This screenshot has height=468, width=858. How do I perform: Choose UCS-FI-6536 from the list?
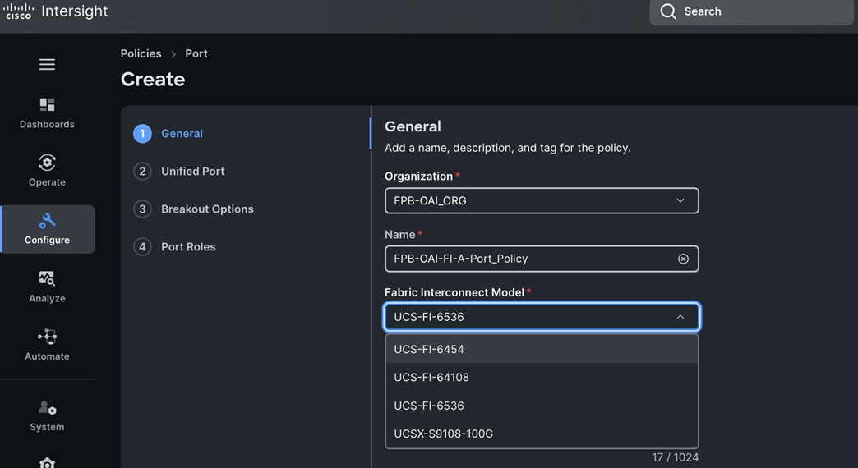click(x=542, y=406)
